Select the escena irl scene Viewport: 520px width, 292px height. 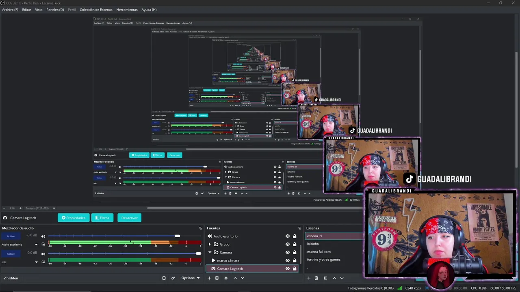click(334, 236)
